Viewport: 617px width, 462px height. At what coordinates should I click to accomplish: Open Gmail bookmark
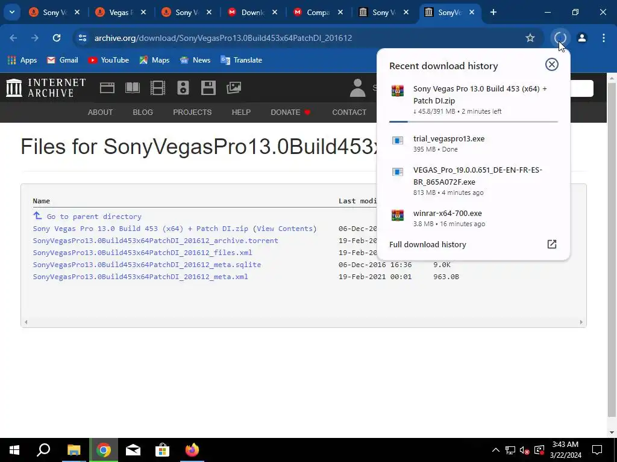tap(62, 60)
